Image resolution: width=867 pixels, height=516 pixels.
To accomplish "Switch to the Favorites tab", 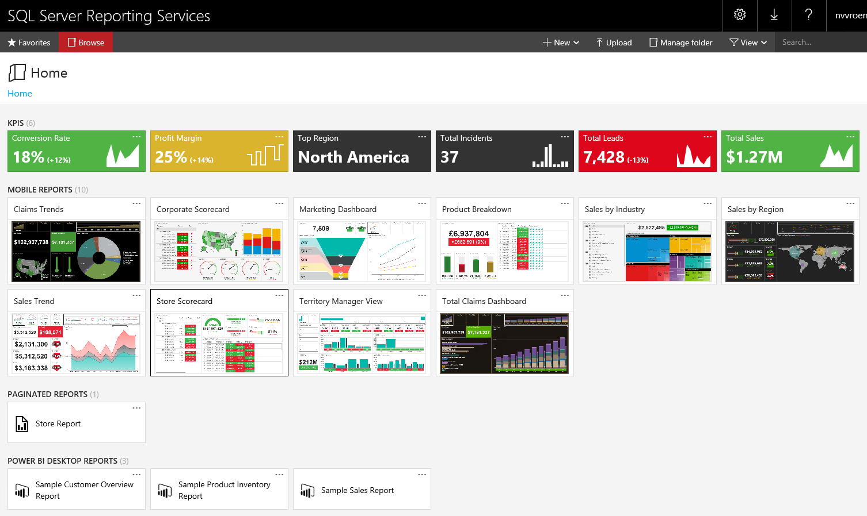I will coord(29,42).
